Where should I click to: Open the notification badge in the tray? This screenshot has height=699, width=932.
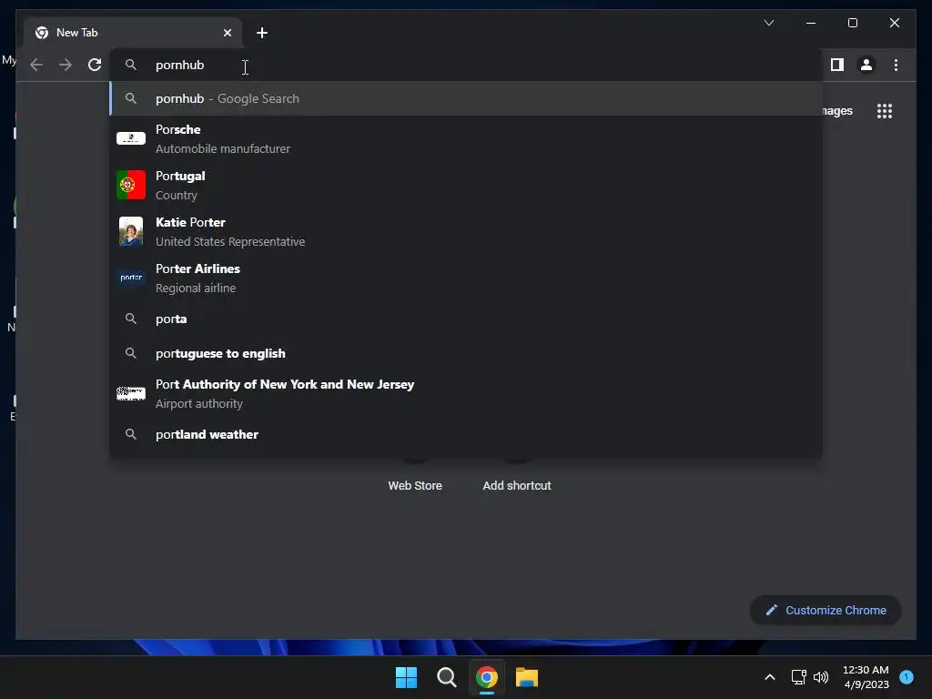(907, 677)
